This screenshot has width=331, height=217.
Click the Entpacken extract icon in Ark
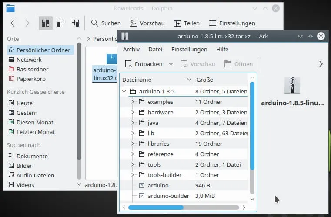click(128, 64)
